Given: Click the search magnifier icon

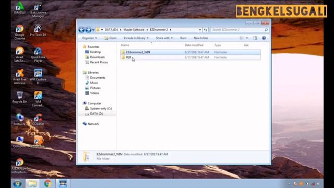Looking at the screenshot, I should click(x=266, y=30).
